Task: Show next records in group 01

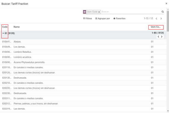Action: 162,37
